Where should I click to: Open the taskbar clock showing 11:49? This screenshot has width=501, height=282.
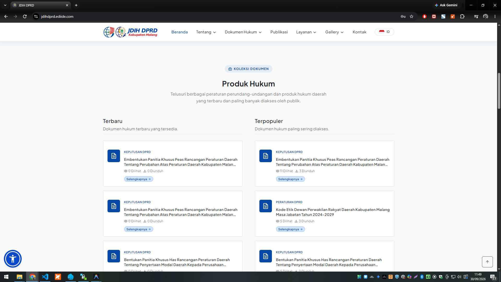pyautogui.click(x=478, y=277)
